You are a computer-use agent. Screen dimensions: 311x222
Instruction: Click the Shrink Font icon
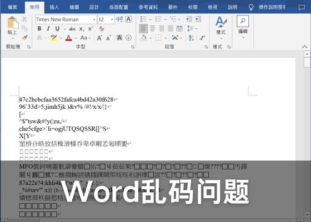coord(108,38)
